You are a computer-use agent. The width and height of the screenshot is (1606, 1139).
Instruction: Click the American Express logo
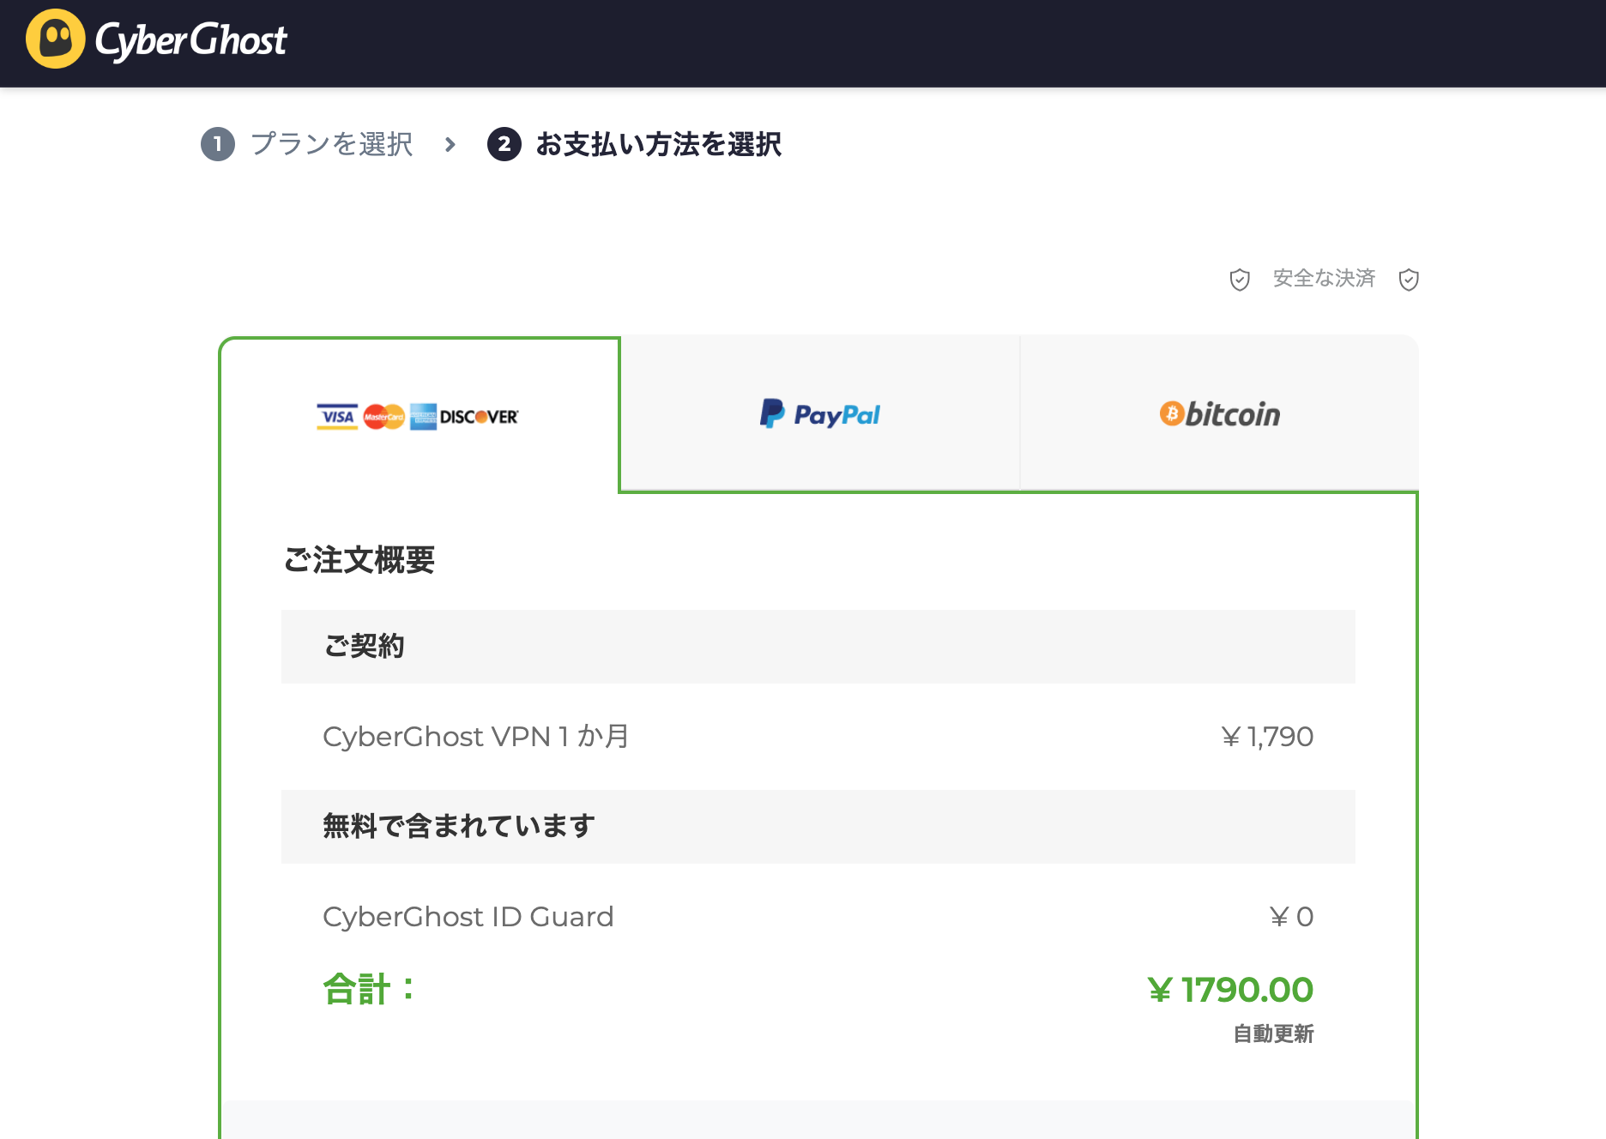[423, 417]
